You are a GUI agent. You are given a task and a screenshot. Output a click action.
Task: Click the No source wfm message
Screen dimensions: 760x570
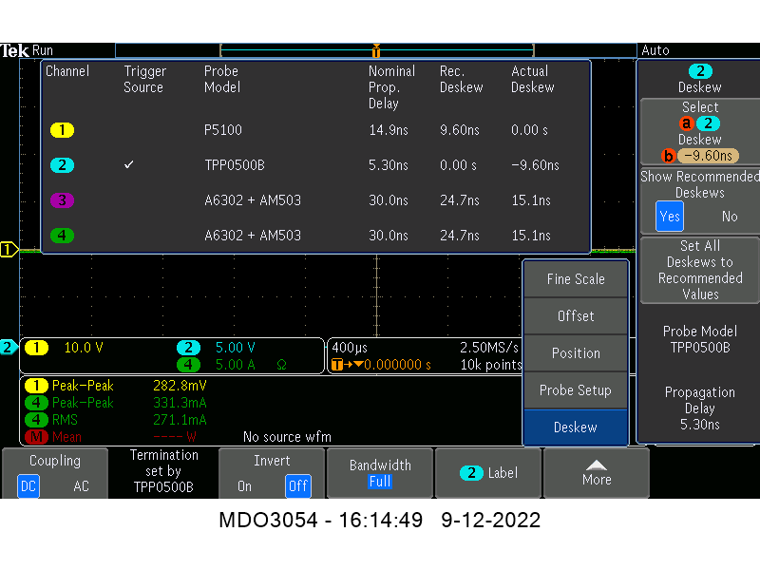pyautogui.click(x=287, y=437)
